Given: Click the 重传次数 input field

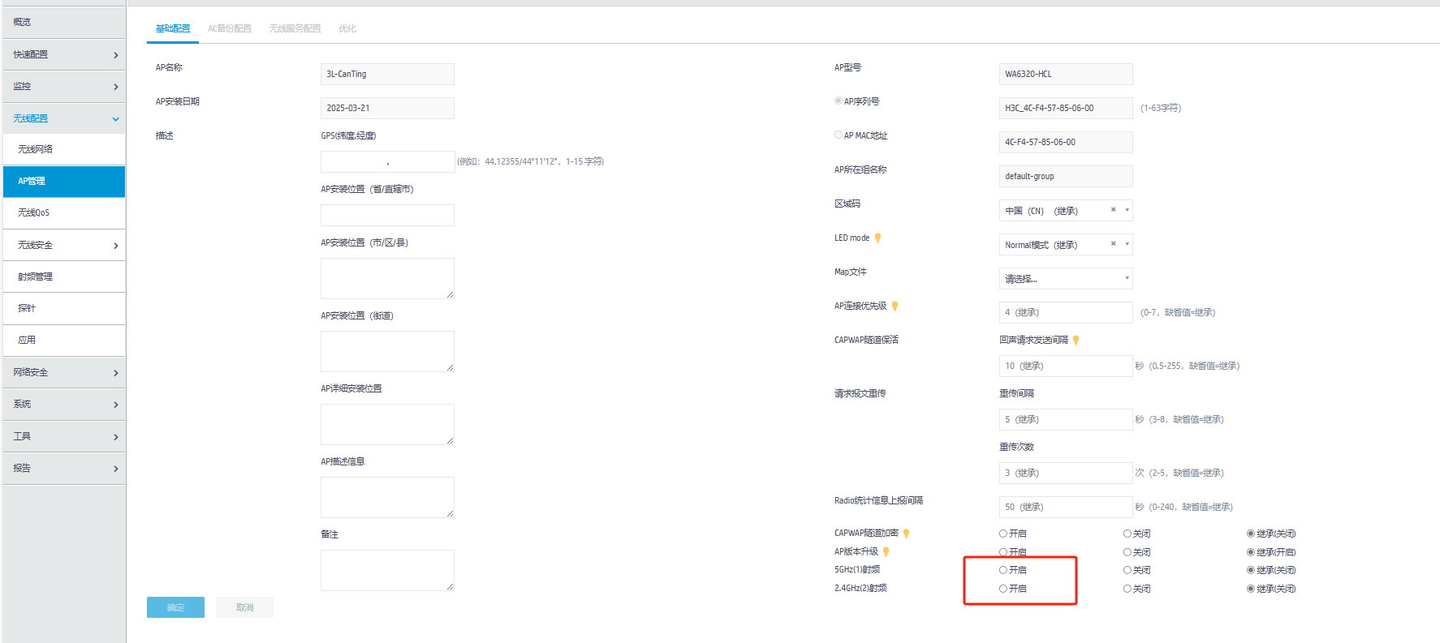Looking at the screenshot, I should click(1066, 473).
